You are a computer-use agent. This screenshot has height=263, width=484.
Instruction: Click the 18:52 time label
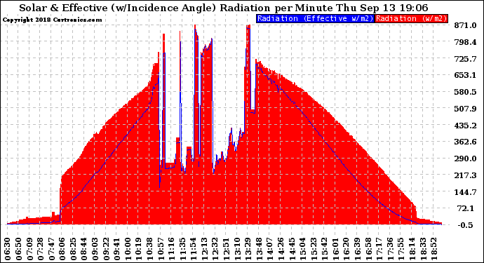(x=434, y=249)
